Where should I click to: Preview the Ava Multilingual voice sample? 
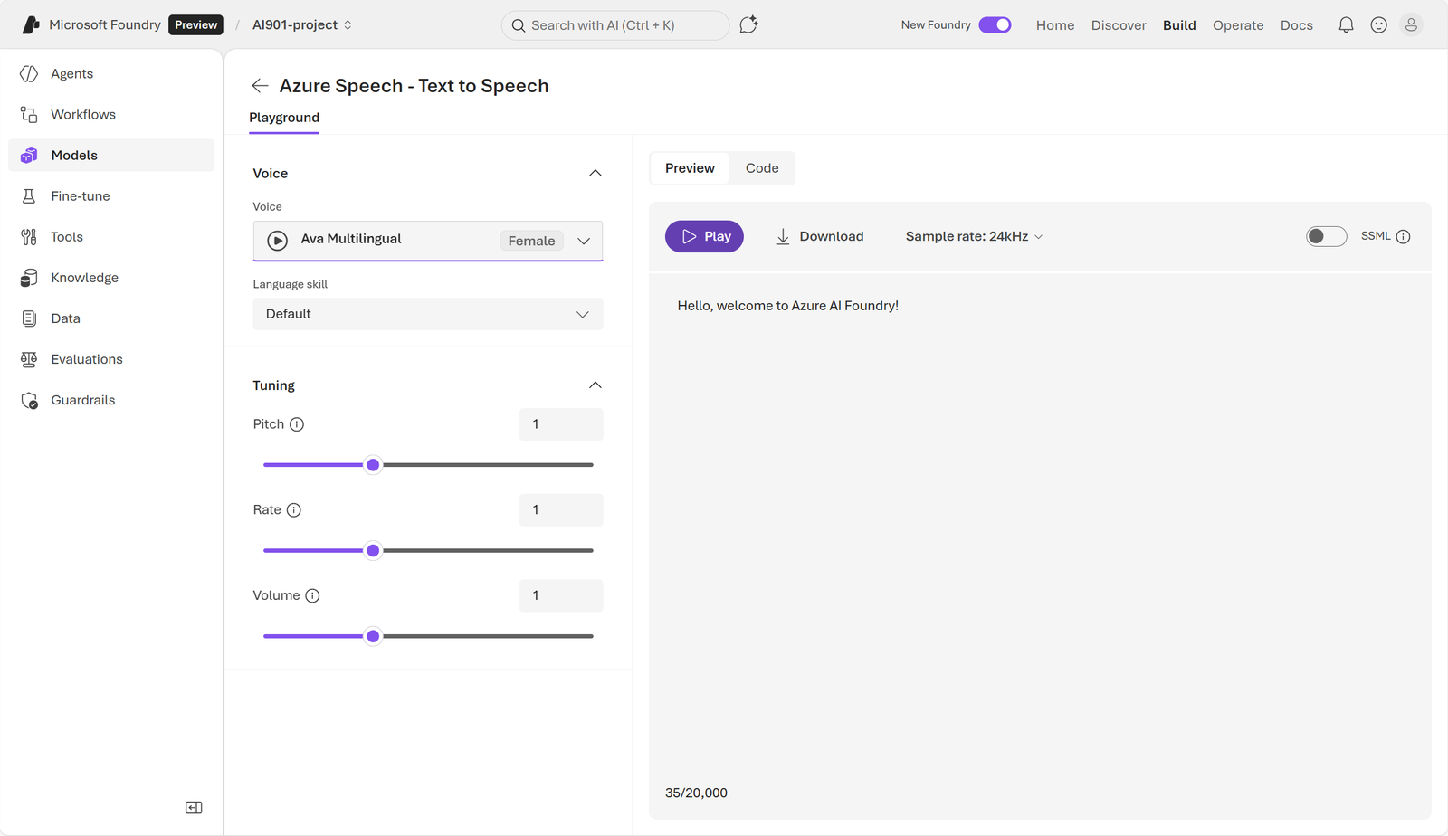[278, 240]
